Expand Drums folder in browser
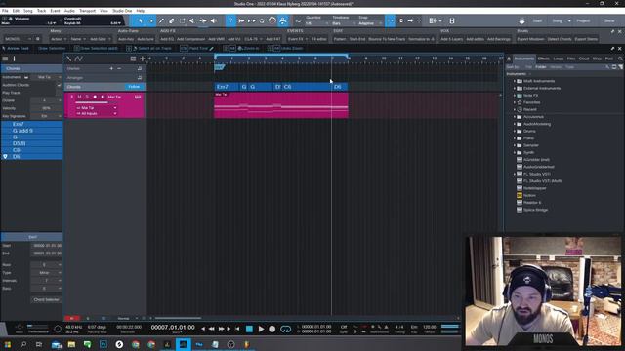 tap(515, 131)
